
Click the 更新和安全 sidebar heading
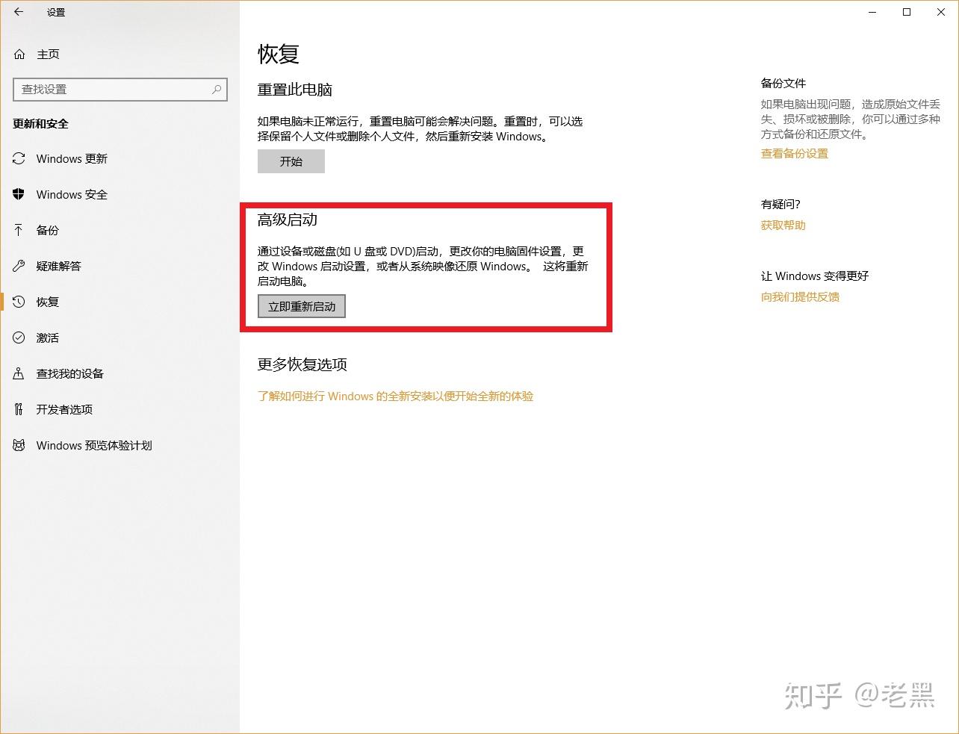(40, 124)
